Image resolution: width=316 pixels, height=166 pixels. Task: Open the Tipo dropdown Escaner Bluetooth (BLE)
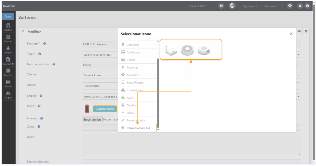(100, 55)
